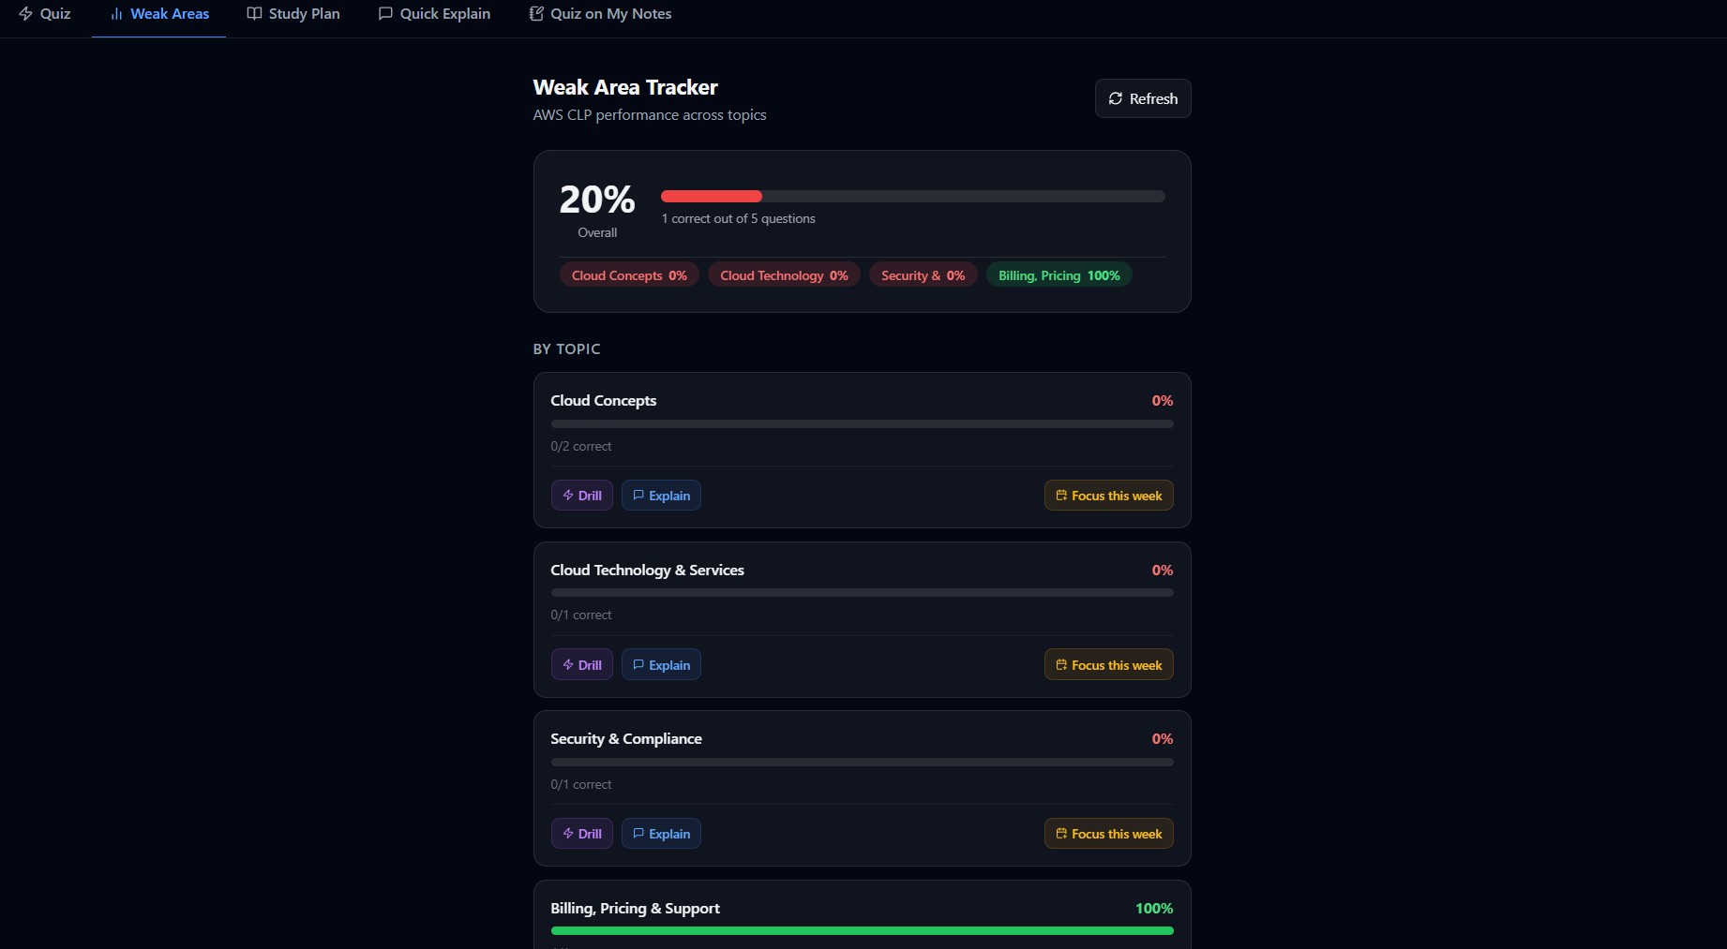
Task: Click the Billing, Pricing 100% chip
Action: point(1059,275)
